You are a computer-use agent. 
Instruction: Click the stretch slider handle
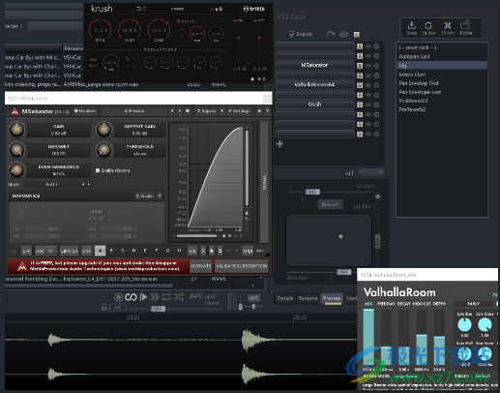(x=312, y=192)
